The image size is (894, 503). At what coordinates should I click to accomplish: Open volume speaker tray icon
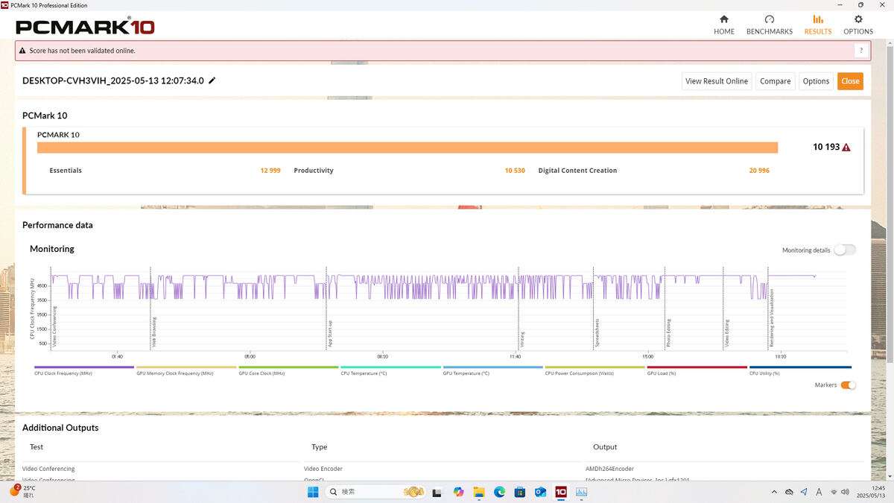846,492
